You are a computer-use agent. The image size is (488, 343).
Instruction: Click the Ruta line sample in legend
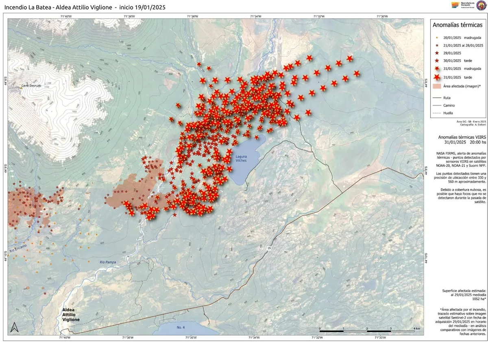click(437, 98)
